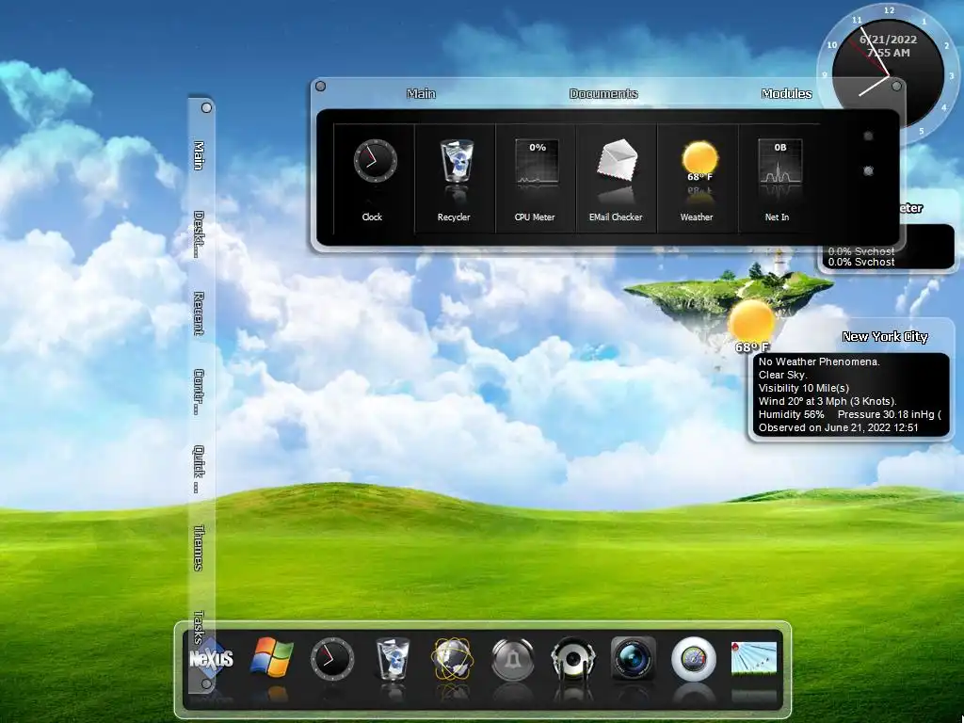Click the large sun on the desktop weather widget

751,321
